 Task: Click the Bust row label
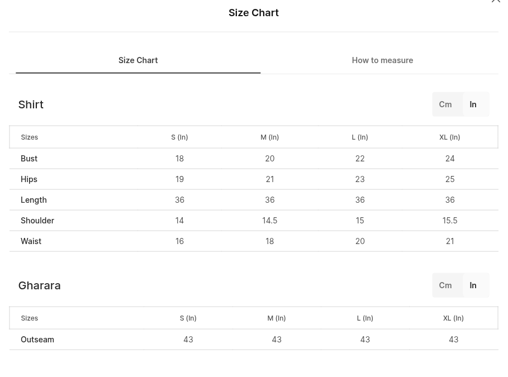point(29,159)
